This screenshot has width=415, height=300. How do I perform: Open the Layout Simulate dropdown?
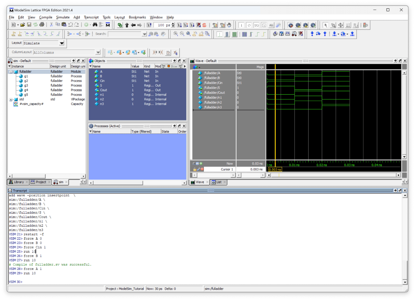pos(62,43)
